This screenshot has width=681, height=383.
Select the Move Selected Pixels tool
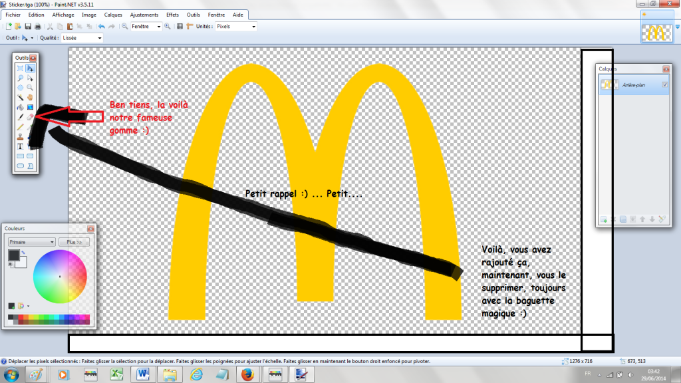click(30, 68)
